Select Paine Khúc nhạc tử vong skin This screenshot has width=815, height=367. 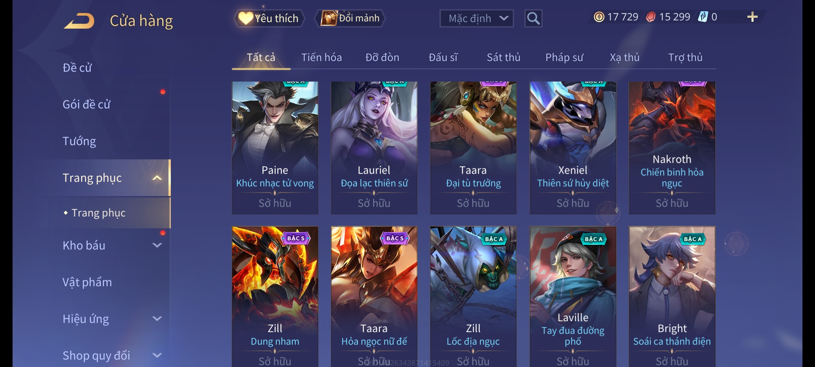coord(275,148)
